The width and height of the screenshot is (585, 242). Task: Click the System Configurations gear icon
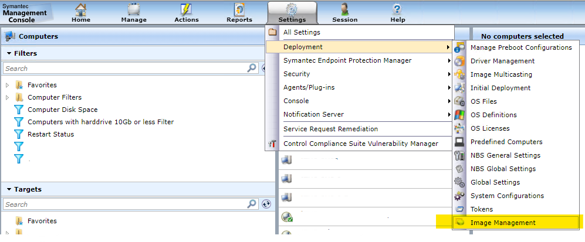coord(459,196)
